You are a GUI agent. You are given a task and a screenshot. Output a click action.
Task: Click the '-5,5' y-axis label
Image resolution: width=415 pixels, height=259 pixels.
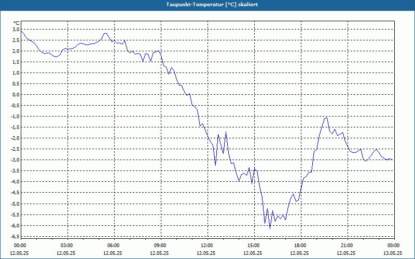coord(15,214)
